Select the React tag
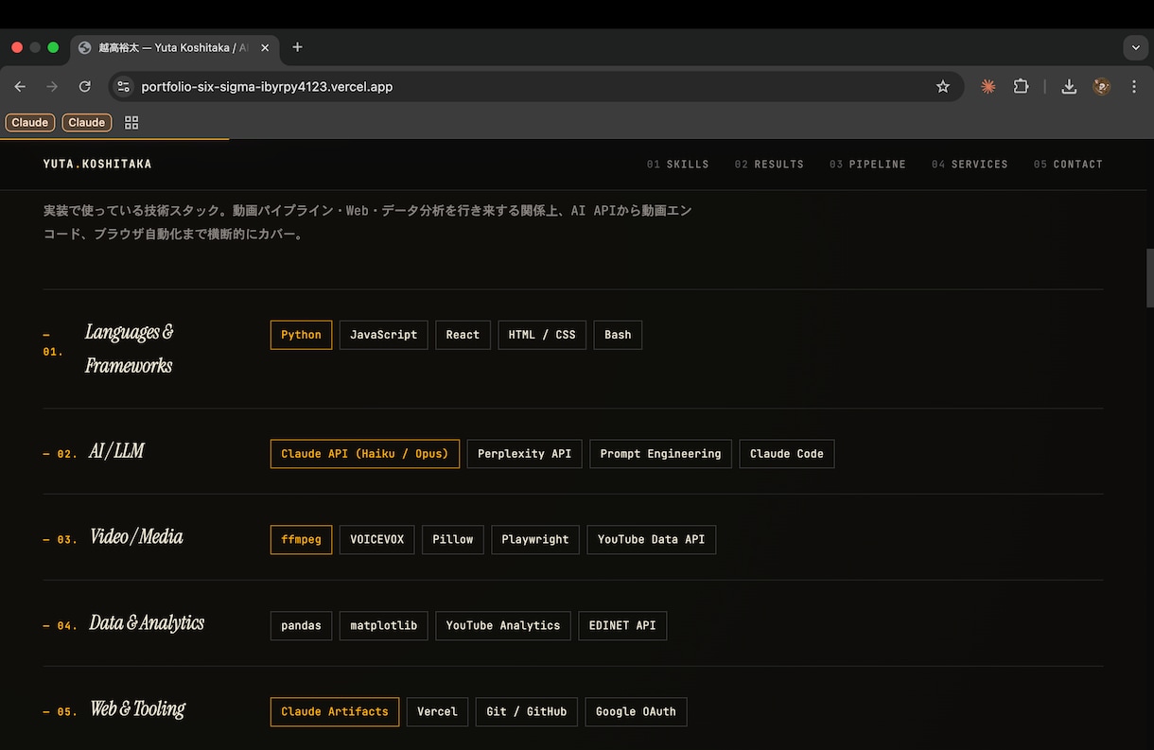 click(x=463, y=335)
